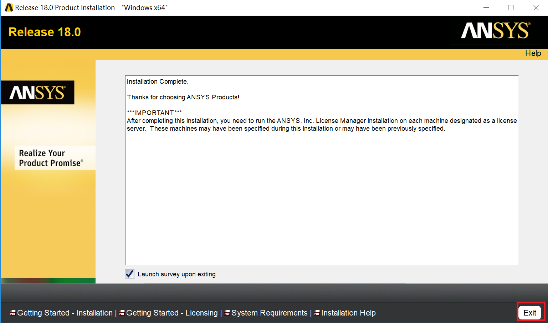
Task: Click the ANSYS logo in header
Action: [x=496, y=31]
